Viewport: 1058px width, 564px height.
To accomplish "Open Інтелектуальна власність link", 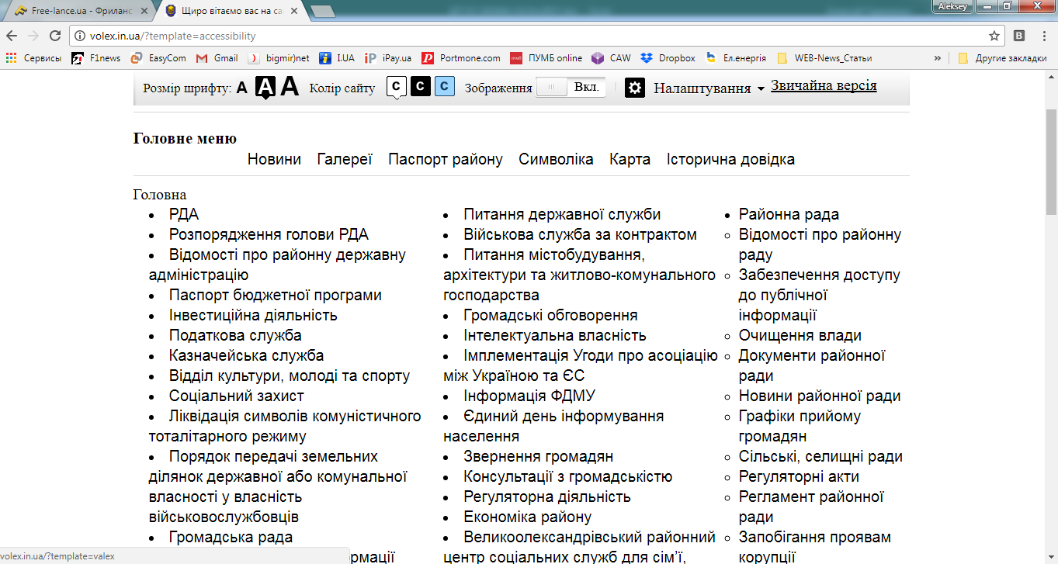I will coord(555,335).
